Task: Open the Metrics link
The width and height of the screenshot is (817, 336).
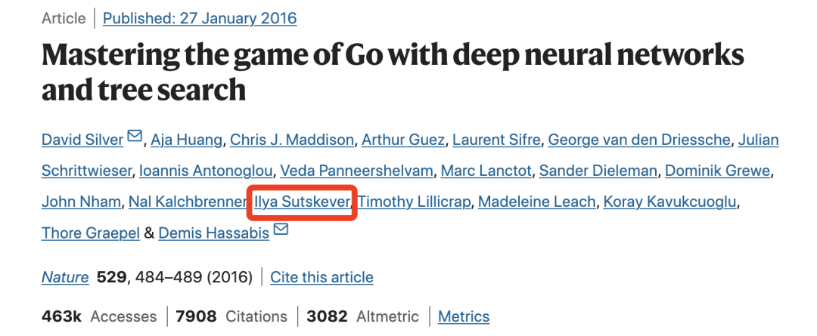Action: pos(464,316)
